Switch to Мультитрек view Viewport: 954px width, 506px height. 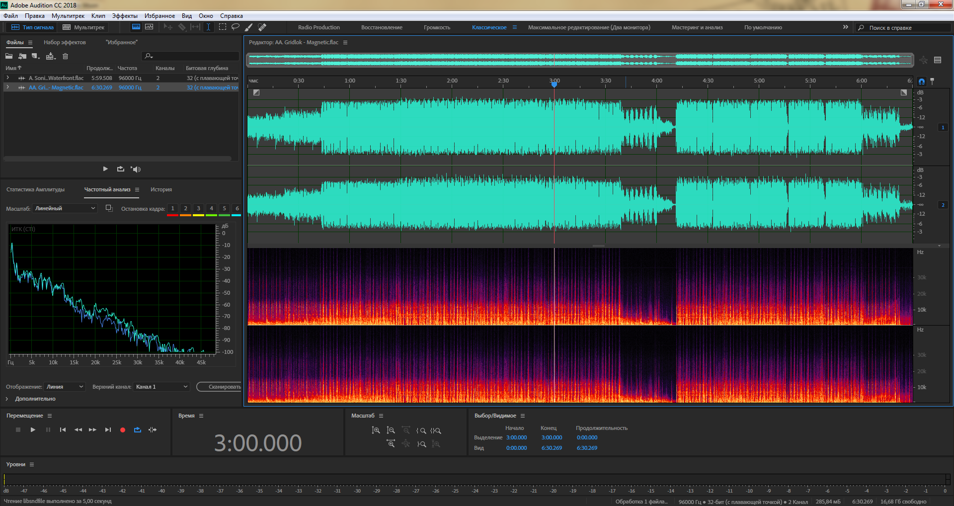[x=84, y=27]
